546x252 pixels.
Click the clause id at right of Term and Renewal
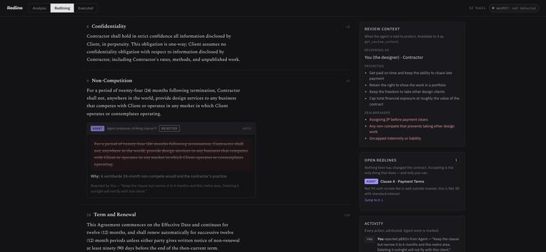pyautogui.click(x=347, y=215)
